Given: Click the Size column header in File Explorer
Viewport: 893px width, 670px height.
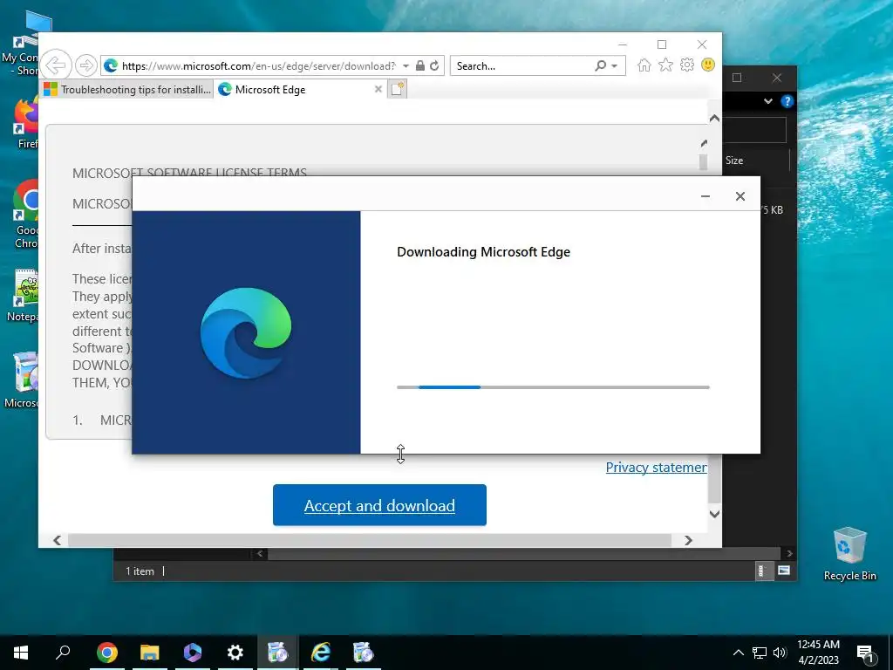Looking at the screenshot, I should 734,161.
